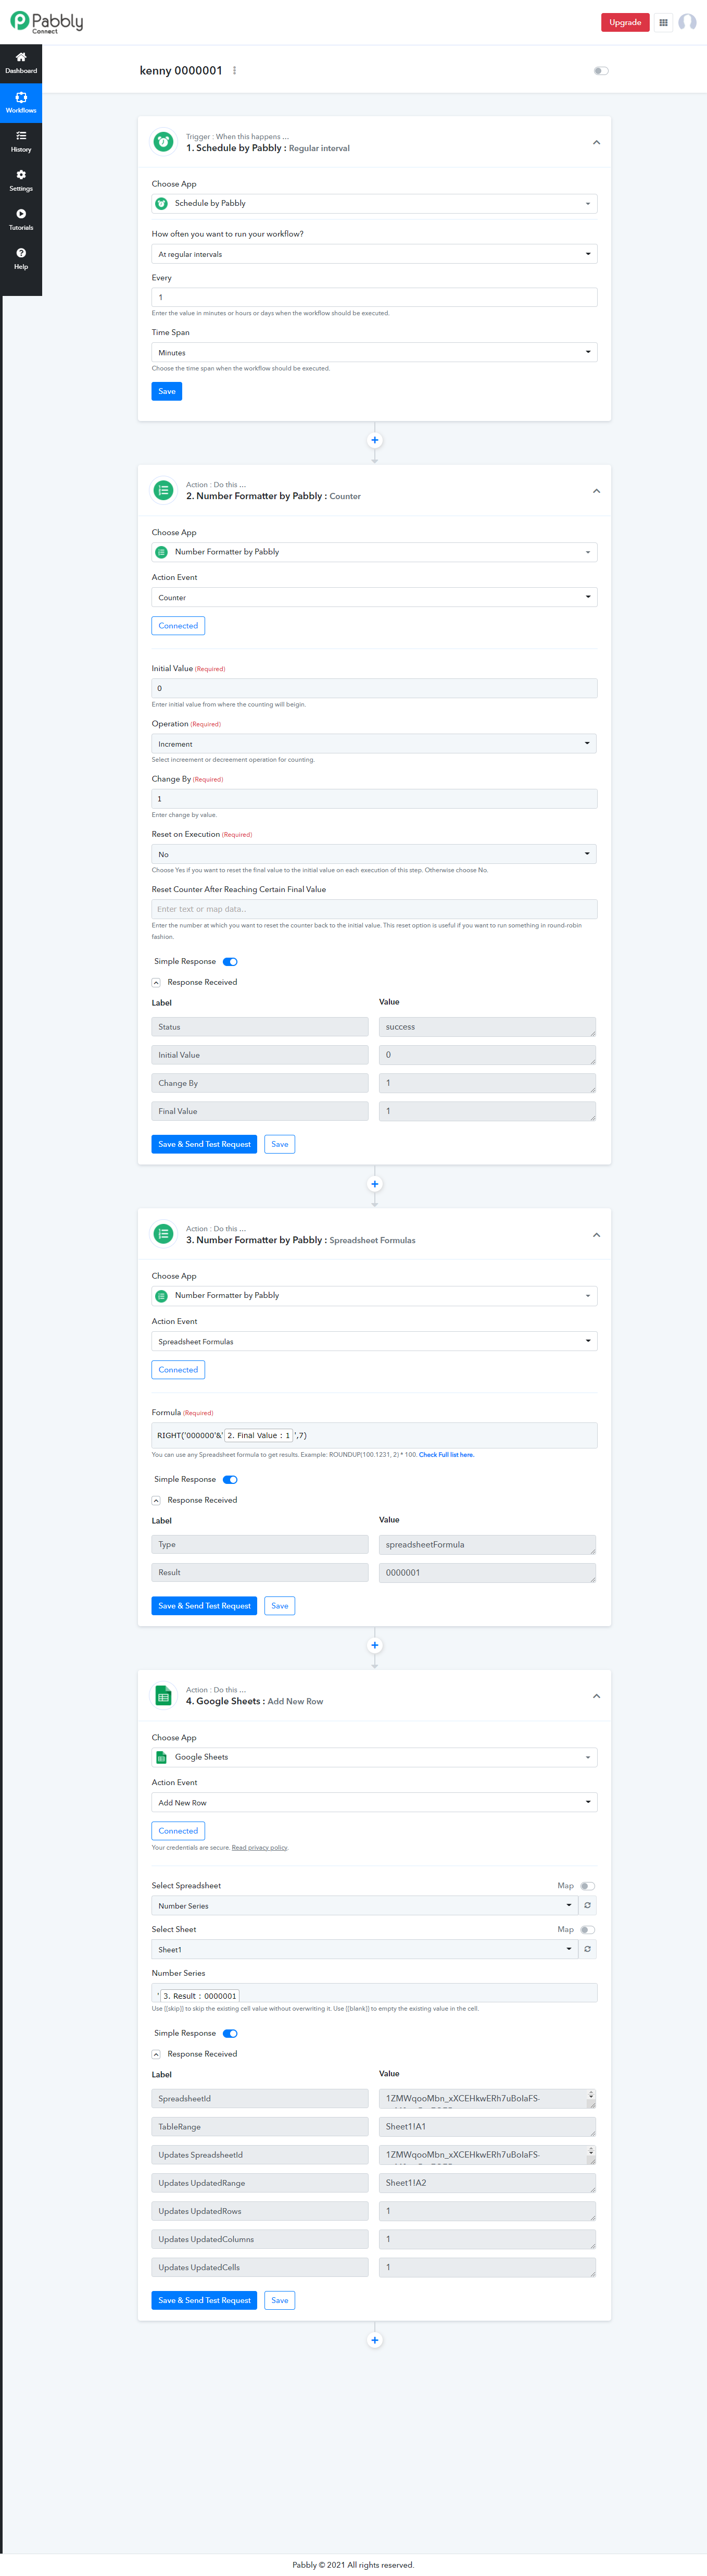Image resolution: width=707 pixels, height=2576 pixels.
Task: Open the Reset on Execution dropdown
Action: [374, 854]
